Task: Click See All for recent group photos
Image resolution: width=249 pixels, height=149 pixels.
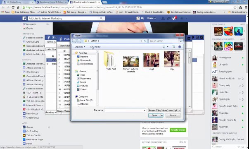Action: [183, 142]
